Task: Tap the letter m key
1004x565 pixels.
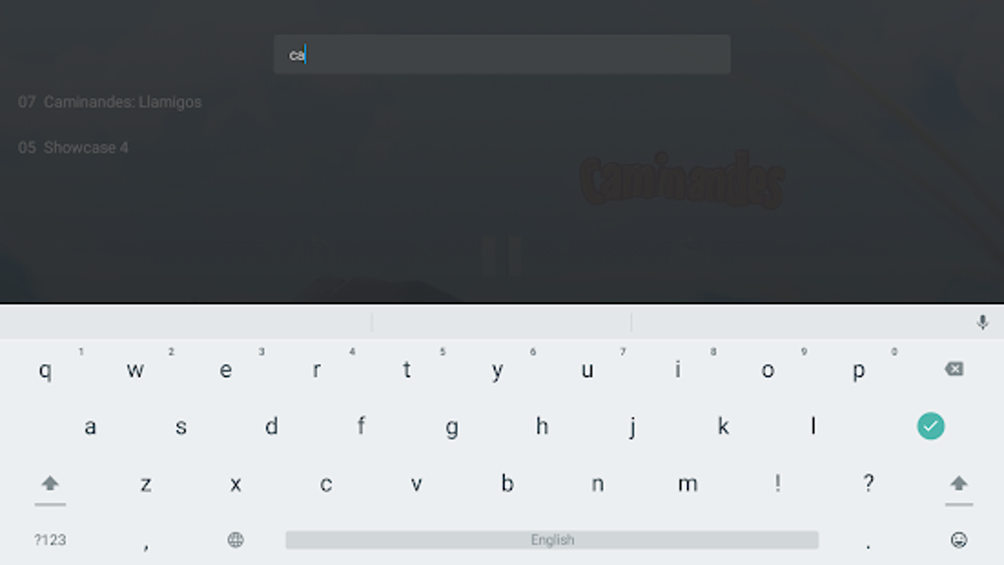Action: (x=688, y=483)
